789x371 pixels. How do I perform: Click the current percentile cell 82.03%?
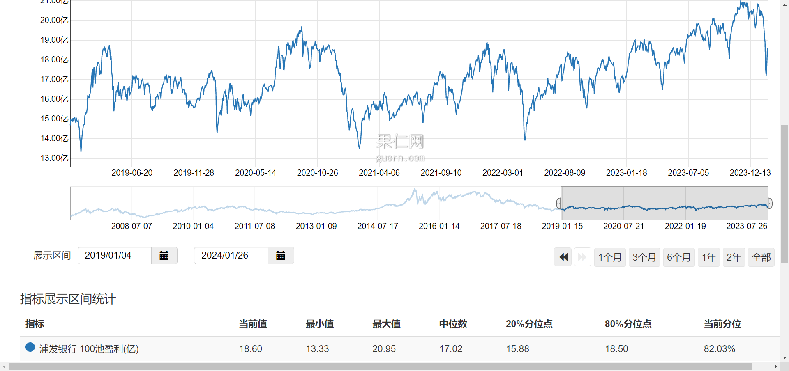[720, 349]
